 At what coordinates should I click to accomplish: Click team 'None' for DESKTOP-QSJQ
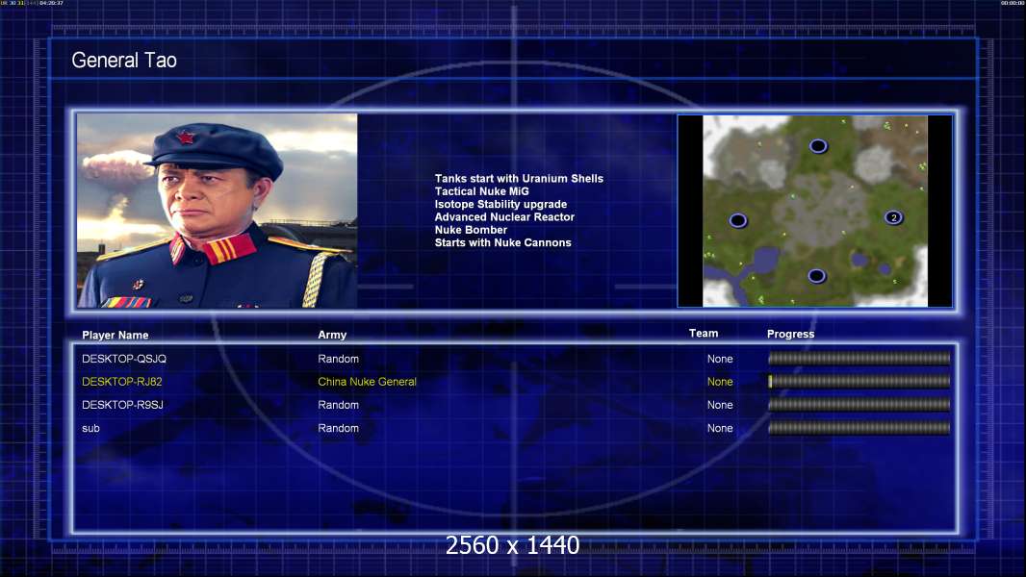(x=720, y=359)
